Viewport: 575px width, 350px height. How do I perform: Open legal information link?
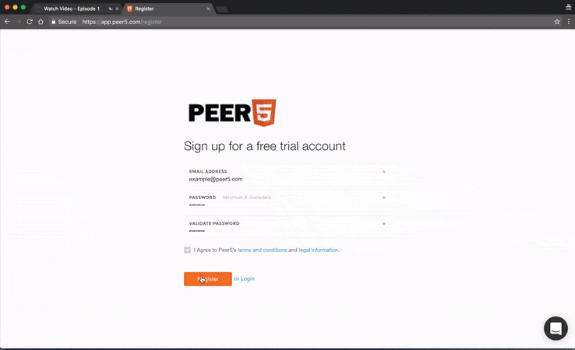[319, 250]
